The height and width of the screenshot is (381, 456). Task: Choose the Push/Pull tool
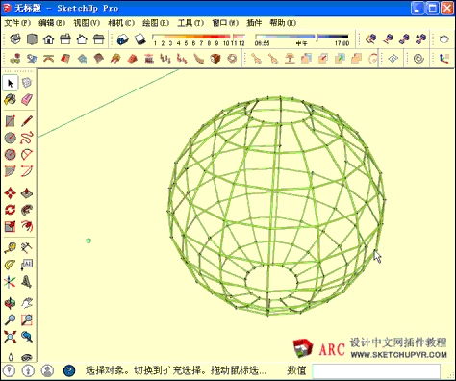[x=27, y=193]
